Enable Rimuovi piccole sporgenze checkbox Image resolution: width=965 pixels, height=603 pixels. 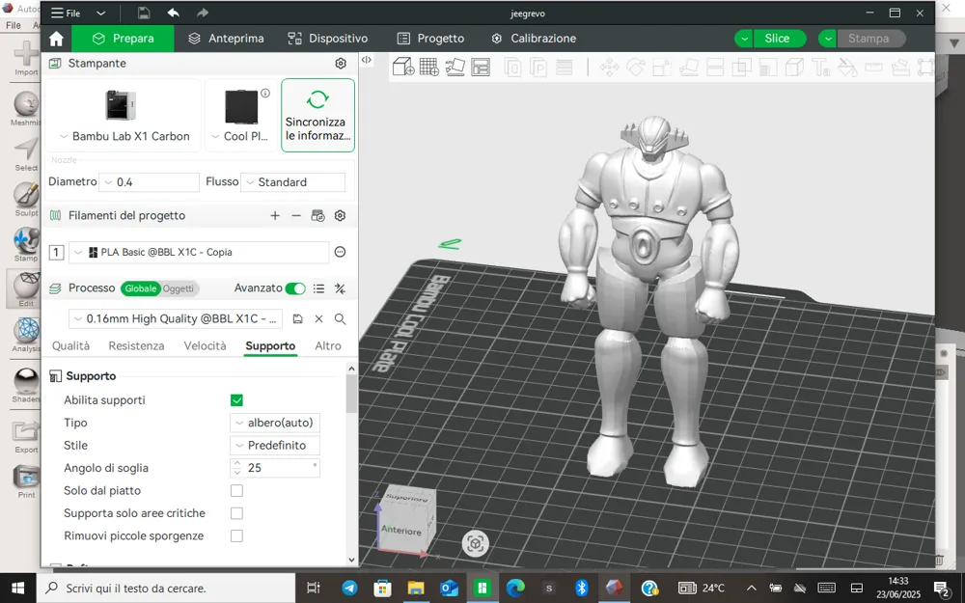[x=237, y=535]
